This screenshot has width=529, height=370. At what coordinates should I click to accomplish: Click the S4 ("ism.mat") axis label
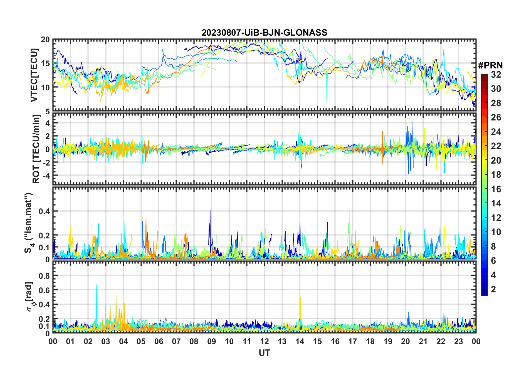pyautogui.click(x=29, y=223)
